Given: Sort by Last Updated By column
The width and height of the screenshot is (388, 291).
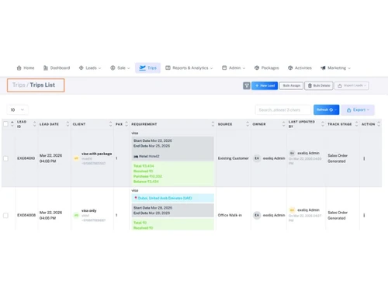Looking at the screenshot, I should (323, 124).
